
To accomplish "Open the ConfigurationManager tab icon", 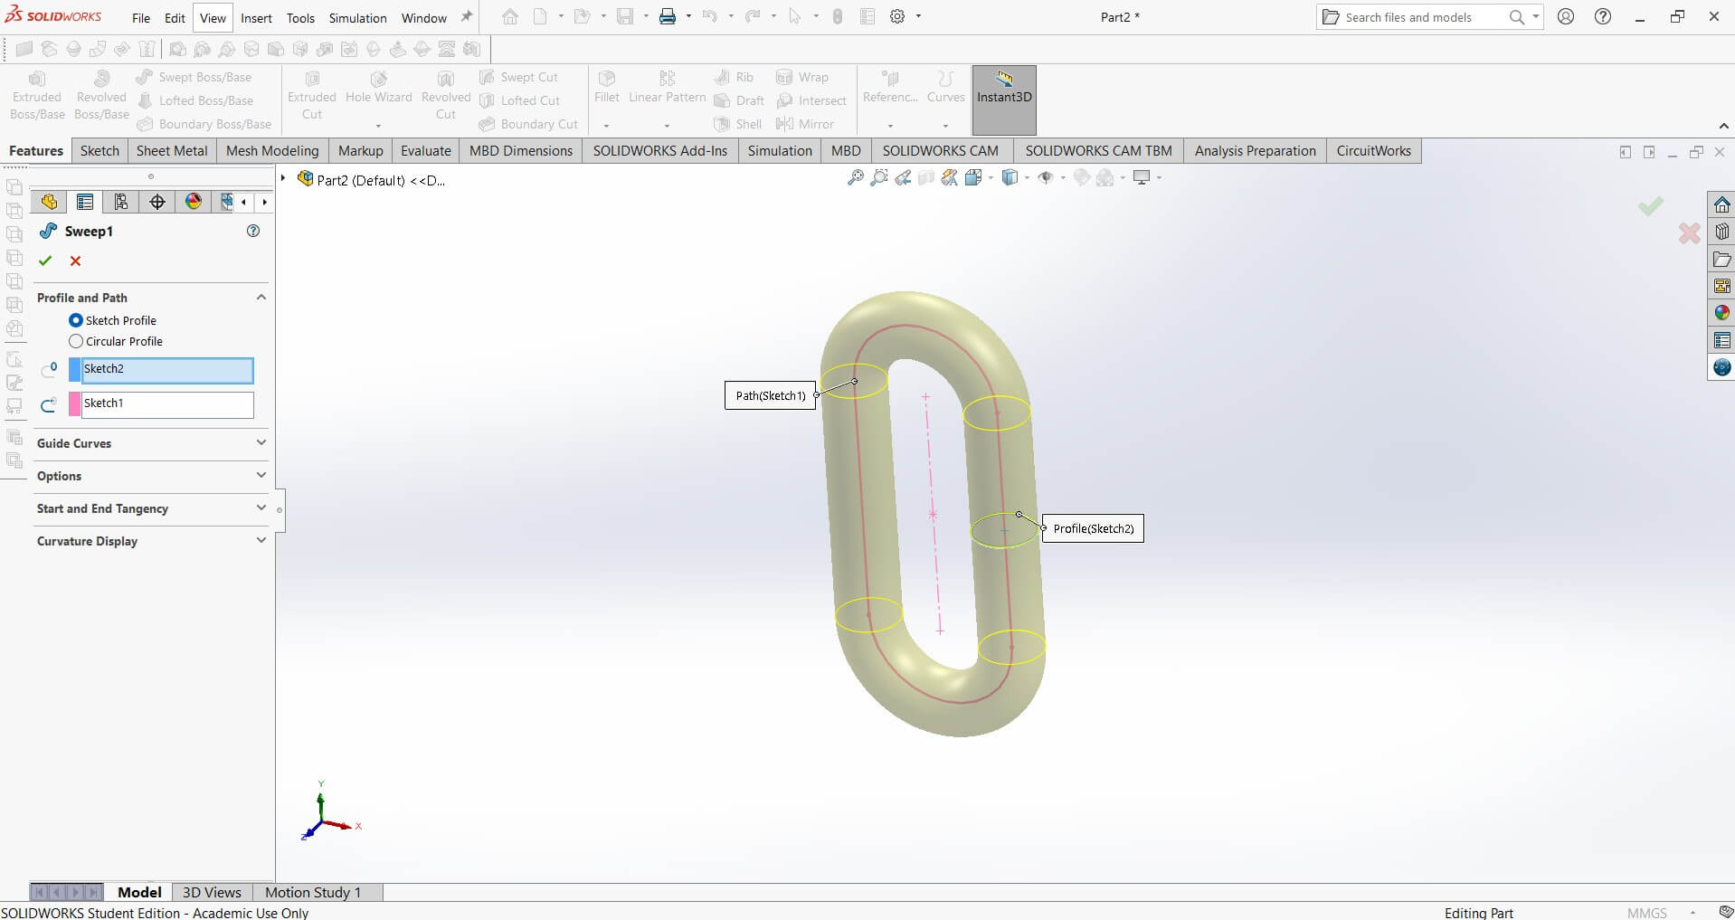I will pyautogui.click(x=121, y=202).
